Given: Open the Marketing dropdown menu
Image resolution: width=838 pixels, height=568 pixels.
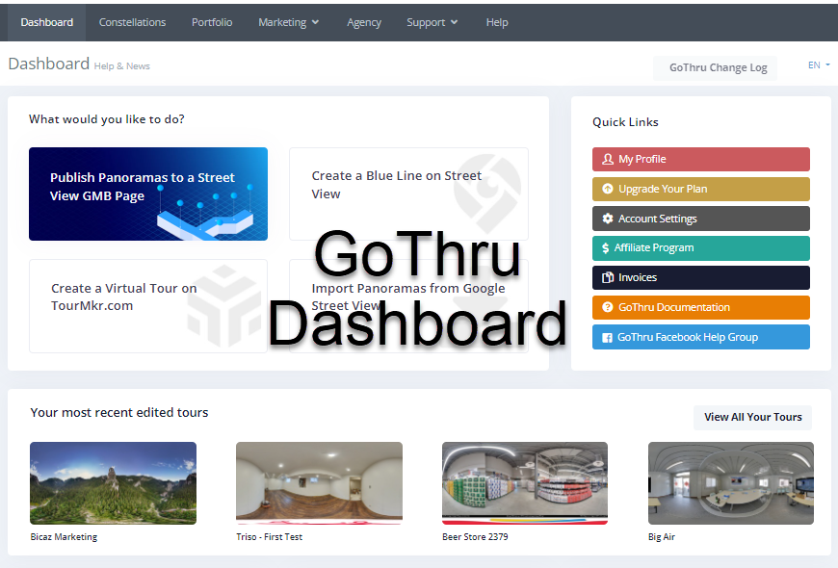Looking at the screenshot, I should coord(288,21).
